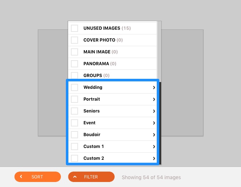The height and width of the screenshot is (187, 241).
Task: Expand Custom 2 chevron arrow
Action: 154,158
